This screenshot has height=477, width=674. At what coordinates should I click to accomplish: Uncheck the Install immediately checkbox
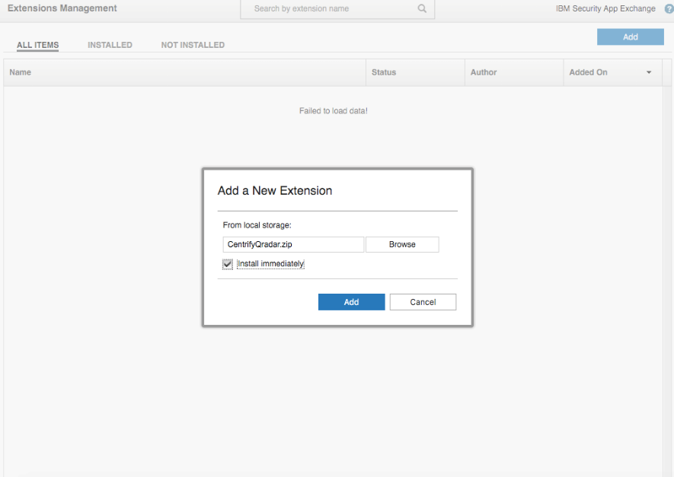tap(228, 264)
